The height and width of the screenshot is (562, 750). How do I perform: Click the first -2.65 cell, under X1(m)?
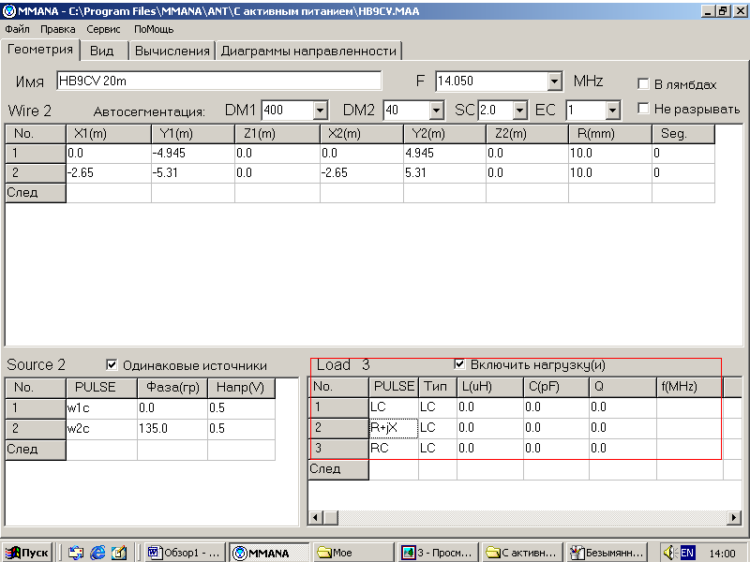click(109, 172)
